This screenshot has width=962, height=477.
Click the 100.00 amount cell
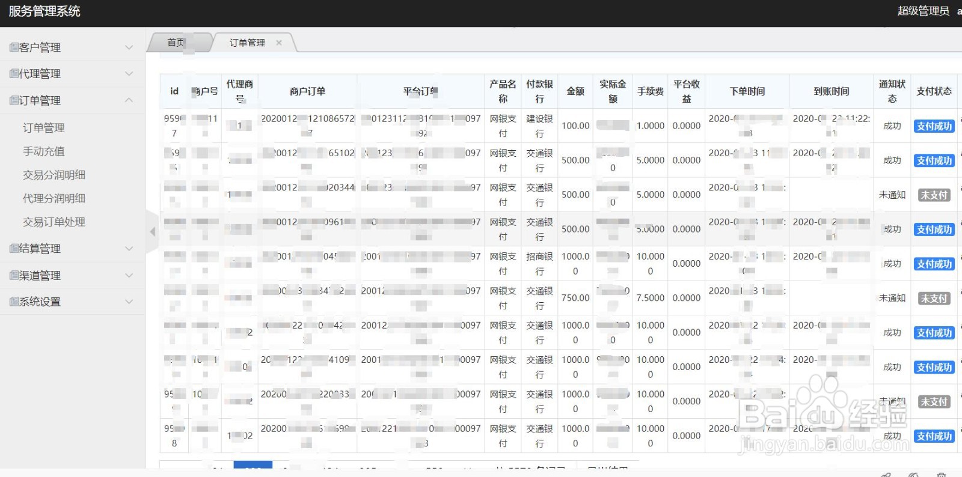[x=575, y=126]
